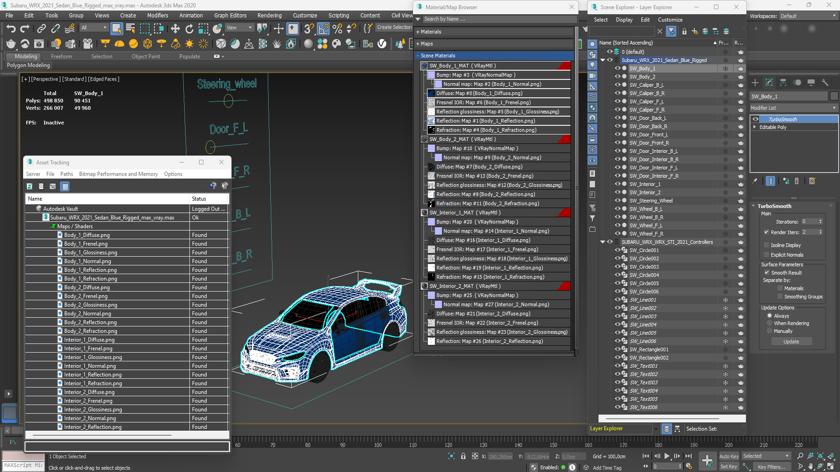Enable Separate by Smoothing Groups checkbox
Viewport: 840px width, 472px height.
coord(780,297)
